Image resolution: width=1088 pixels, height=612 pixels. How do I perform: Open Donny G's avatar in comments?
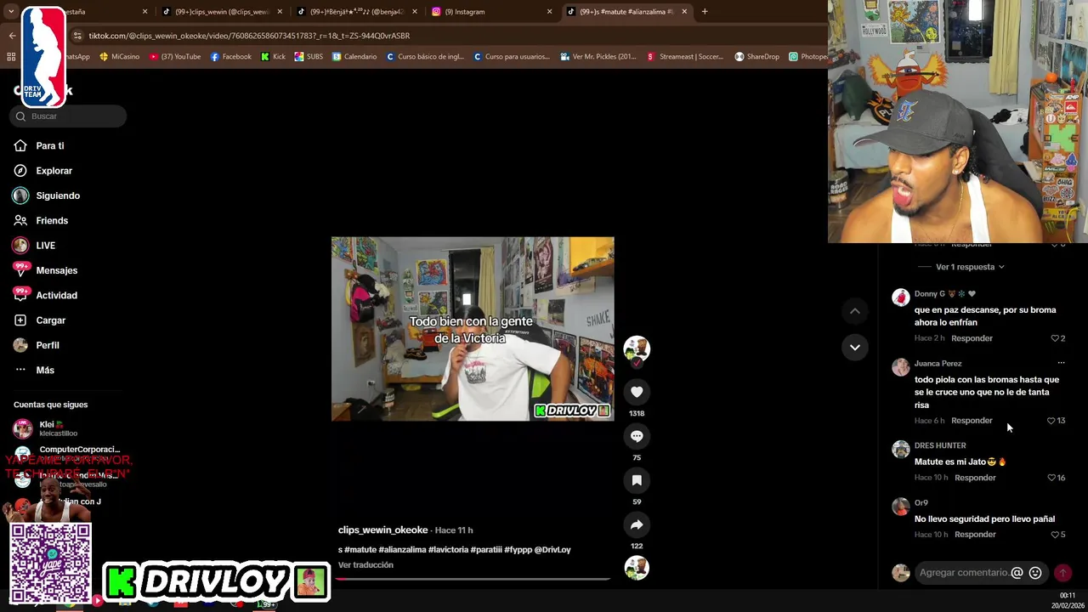[x=900, y=297]
